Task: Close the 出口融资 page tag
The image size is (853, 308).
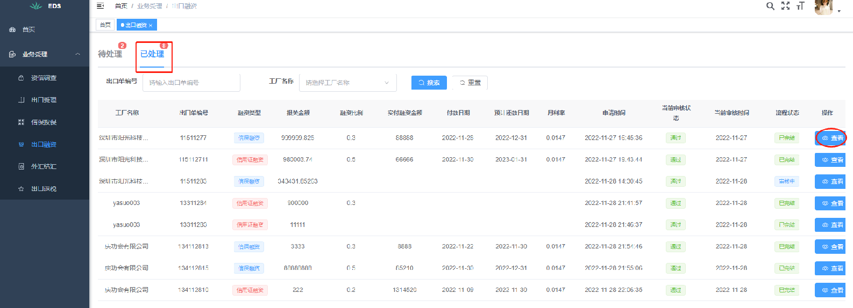Action: [151, 25]
